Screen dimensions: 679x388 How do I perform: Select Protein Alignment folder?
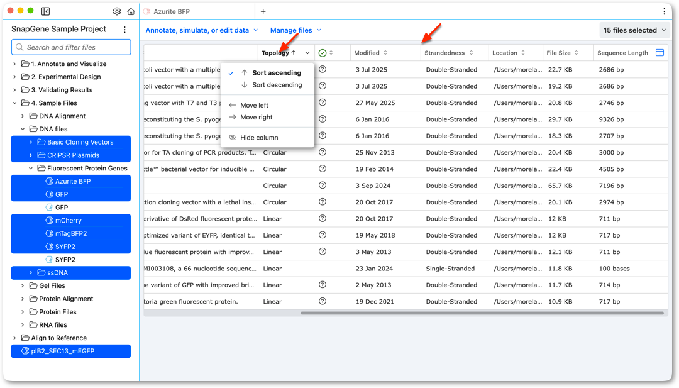(x=66, y=299)
